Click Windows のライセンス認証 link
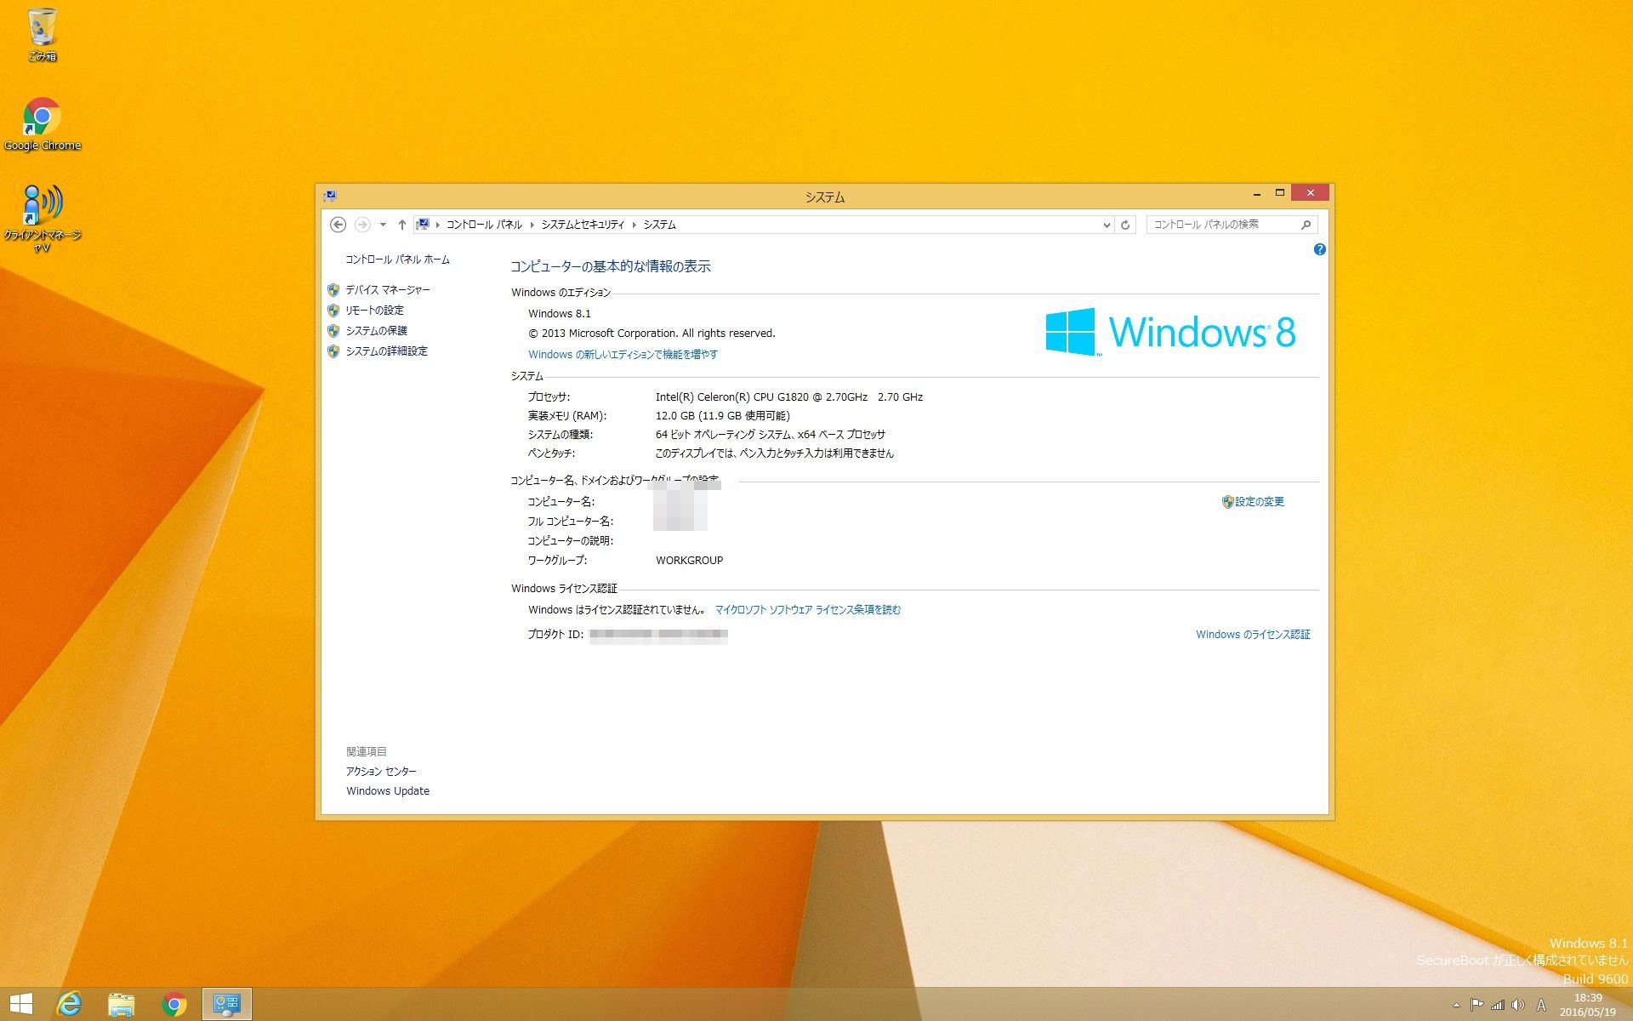The image size is (1633, 1021). [1252, 635]
